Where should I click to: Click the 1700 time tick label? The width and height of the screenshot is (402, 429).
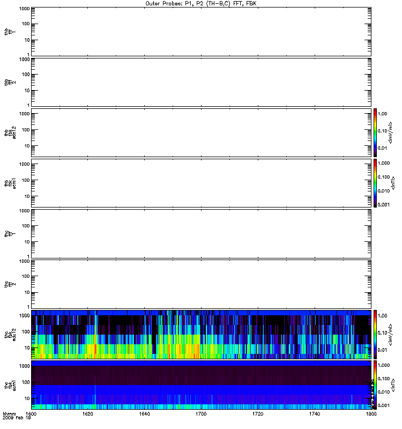pyautogui.click(x=201, y=413)
